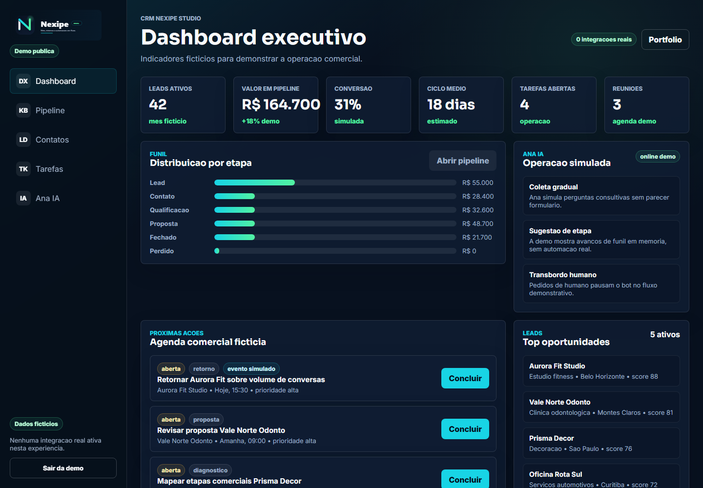Click Retornar Aurora Fit sobre volume title
The image size is (703, 488).
[241, 380]
